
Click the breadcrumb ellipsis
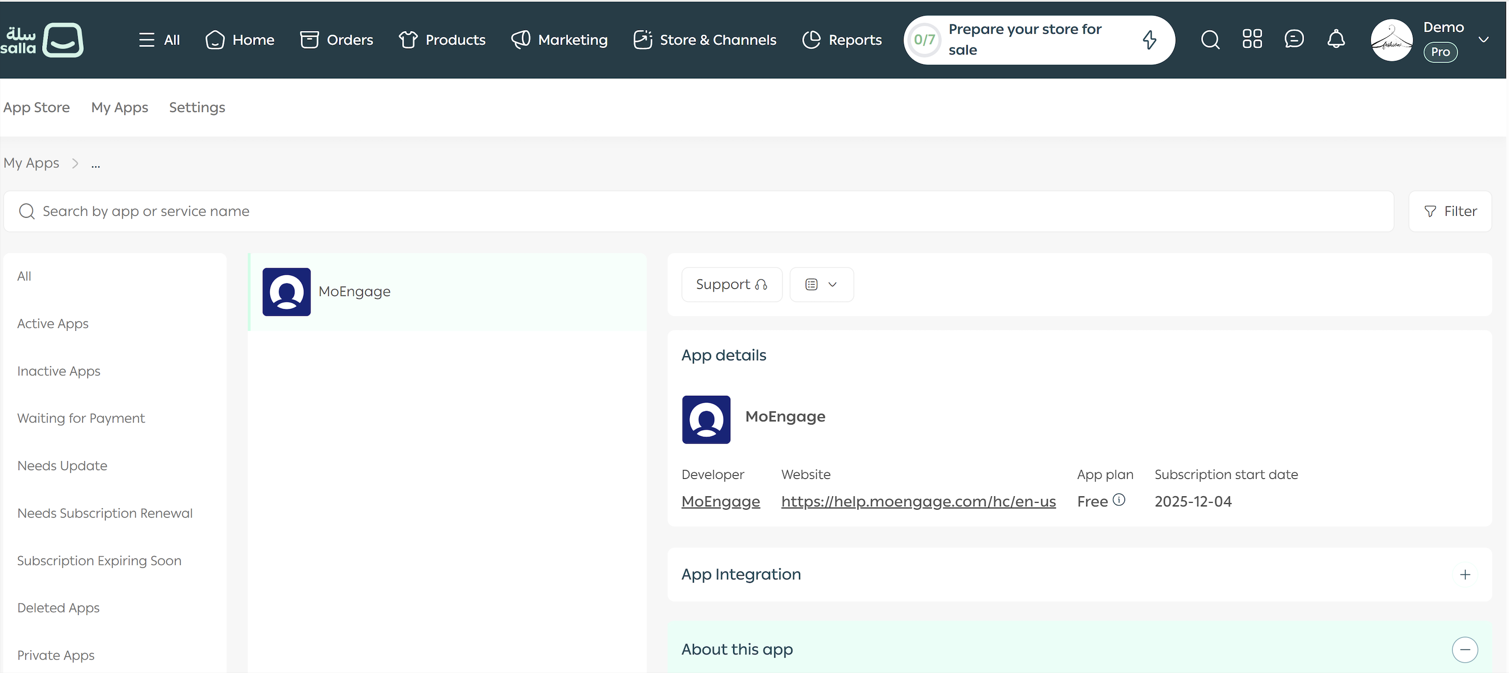(96, 165)
